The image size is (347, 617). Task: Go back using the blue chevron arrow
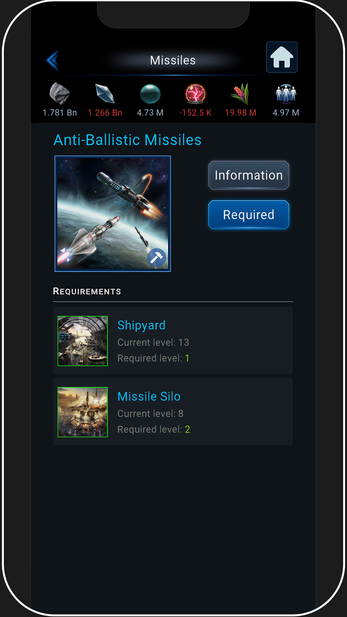53,60
